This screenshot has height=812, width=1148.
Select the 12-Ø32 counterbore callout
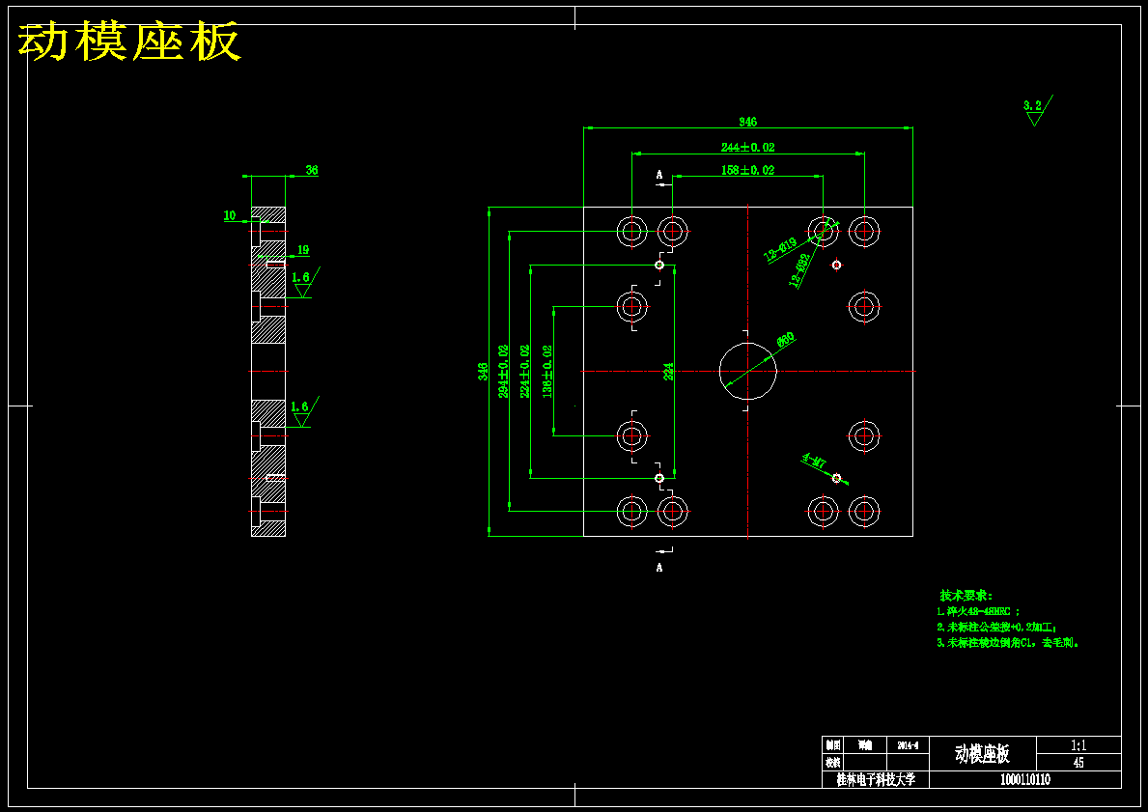(x=799, y=271)
